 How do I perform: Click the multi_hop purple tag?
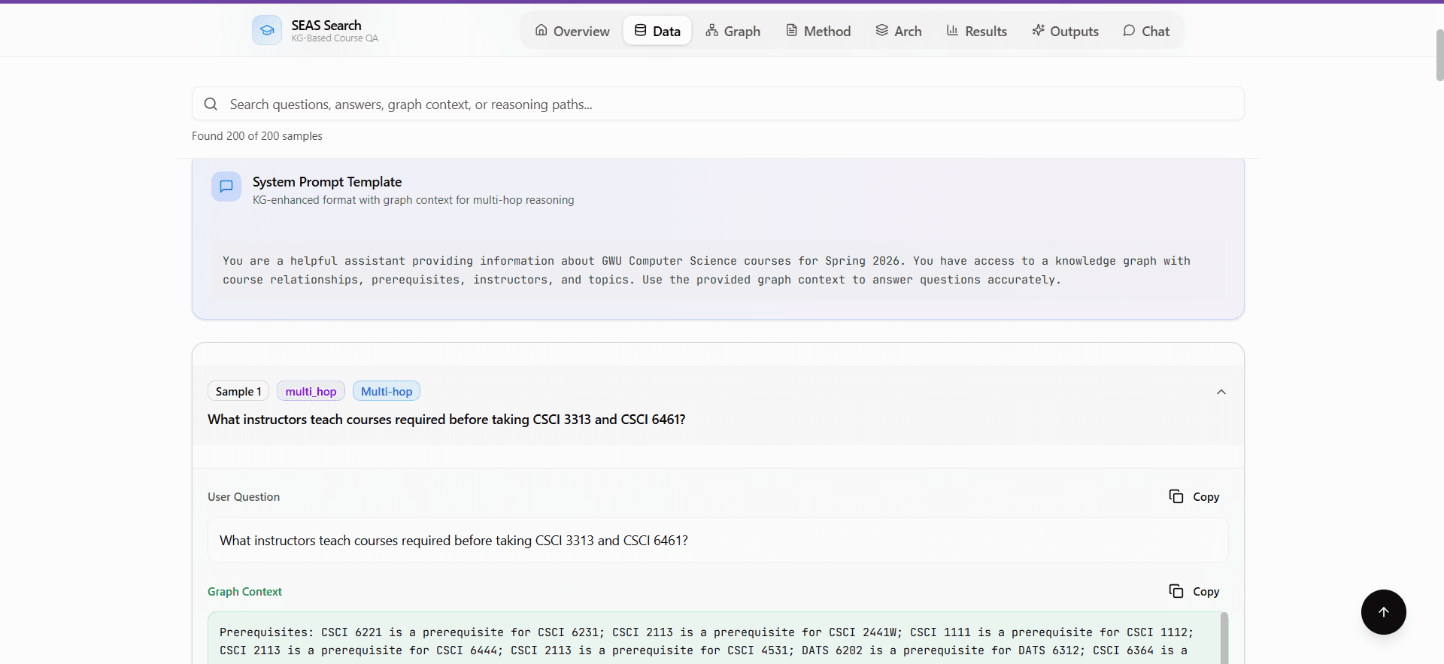[x=311, y=392]
